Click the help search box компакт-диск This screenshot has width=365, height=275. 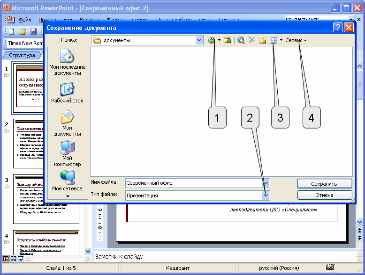click(317, 19)
